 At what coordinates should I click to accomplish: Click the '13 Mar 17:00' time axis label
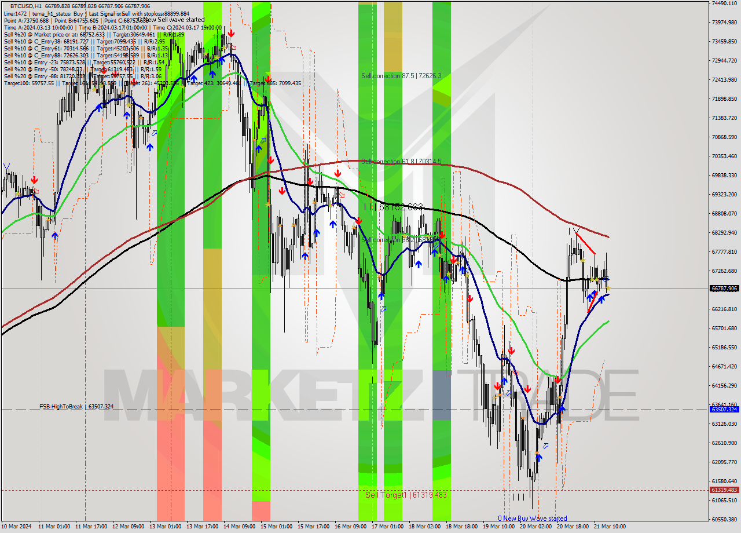204,527
